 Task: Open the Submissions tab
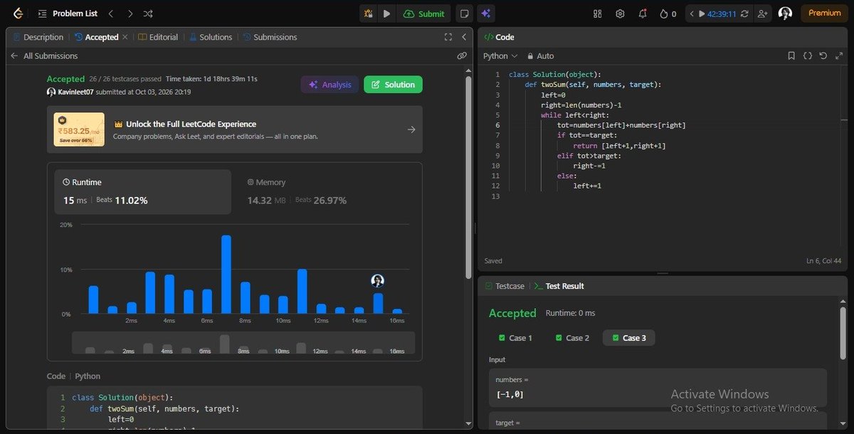click(270, 37)
